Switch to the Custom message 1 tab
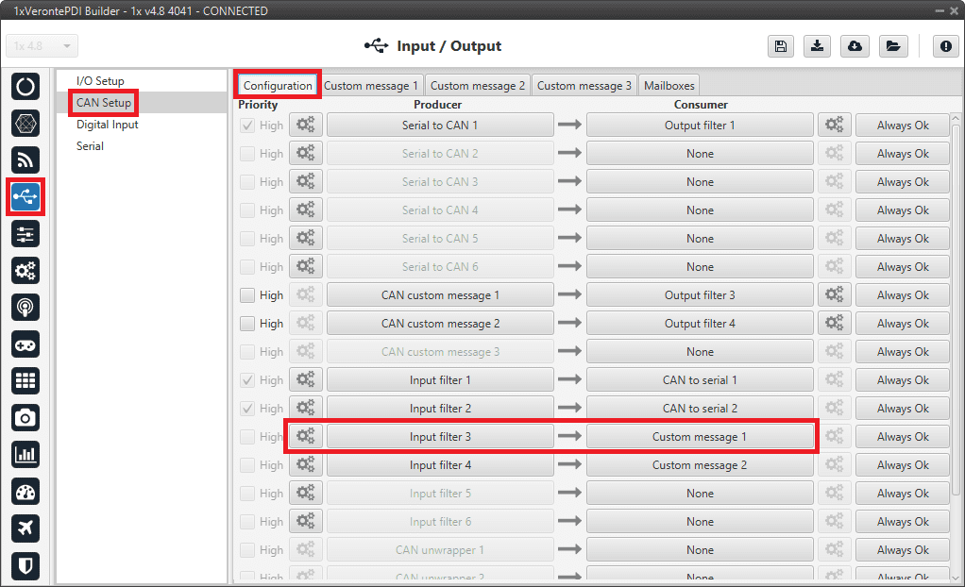Viewport: 965px width, 587px height. (x=371, y=86)
